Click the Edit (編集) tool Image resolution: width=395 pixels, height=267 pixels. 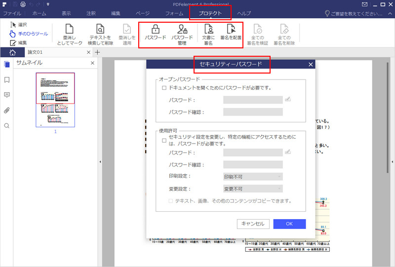18,43
